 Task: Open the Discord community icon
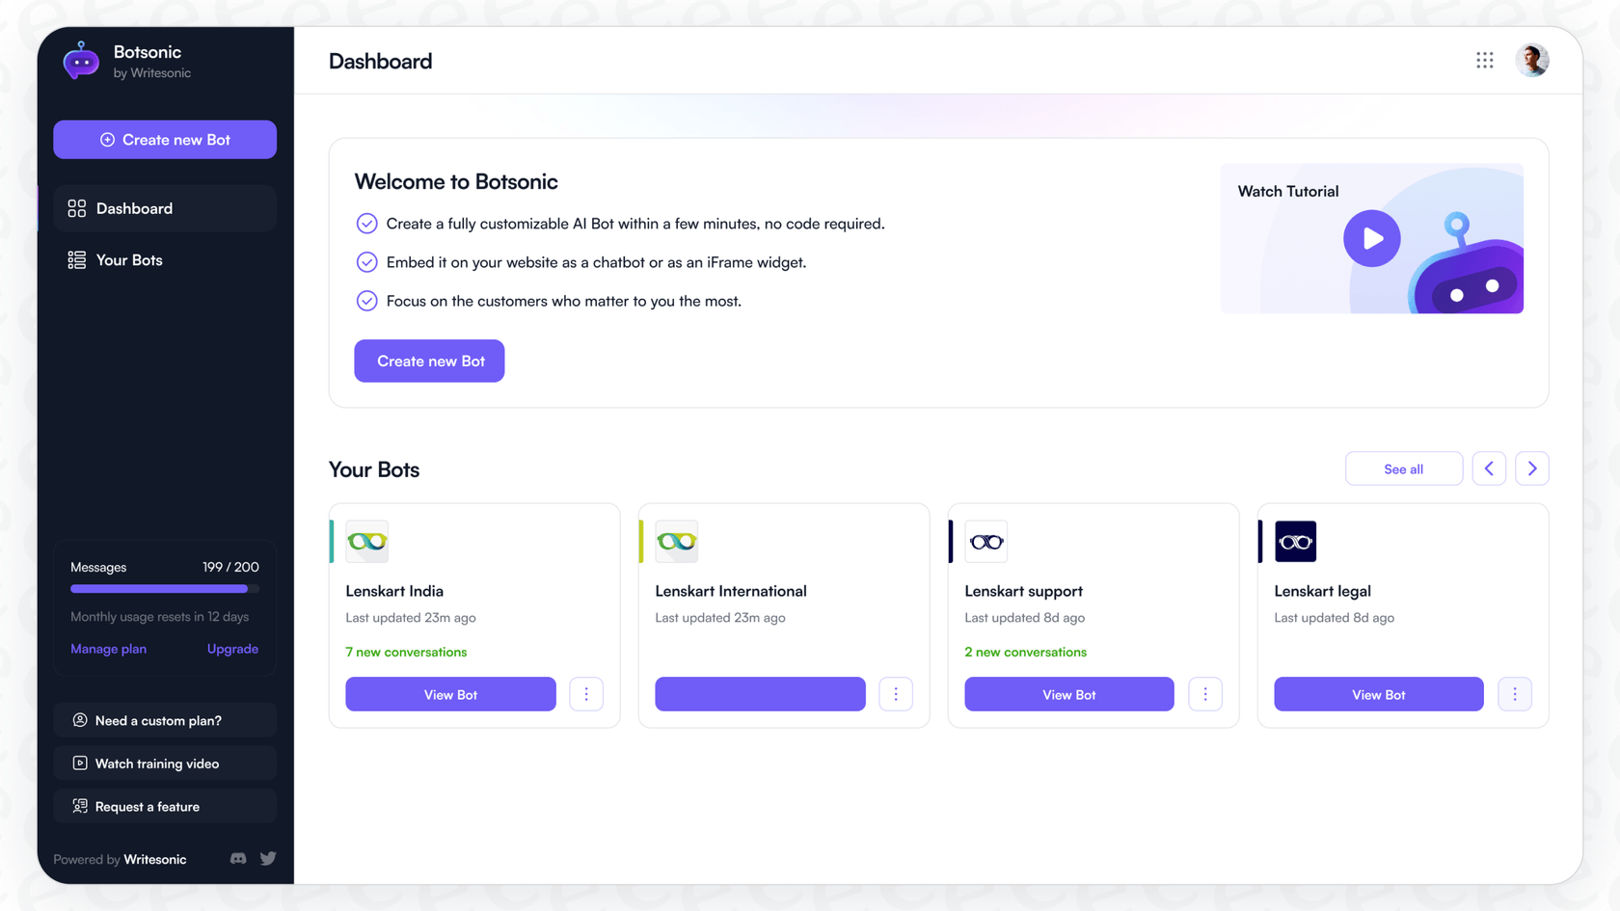click(x=238, y=859)
